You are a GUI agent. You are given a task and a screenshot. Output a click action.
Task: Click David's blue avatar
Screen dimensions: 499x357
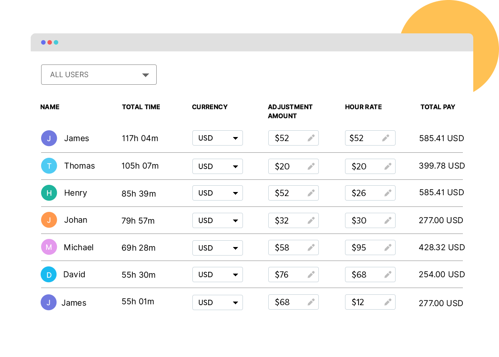tap(49, 274)
